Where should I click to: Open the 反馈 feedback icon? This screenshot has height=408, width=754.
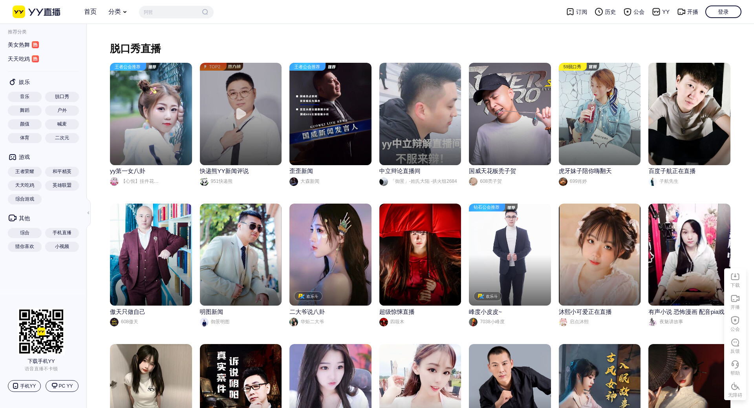[x=735, y=346]
